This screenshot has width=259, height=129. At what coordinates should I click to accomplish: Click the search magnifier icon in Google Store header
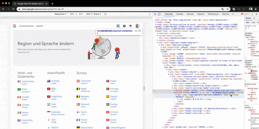(x=118, y=26)
